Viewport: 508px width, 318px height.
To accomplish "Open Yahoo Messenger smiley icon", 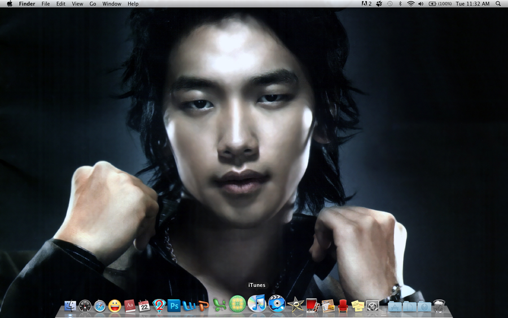I will [x=115, y=306].
